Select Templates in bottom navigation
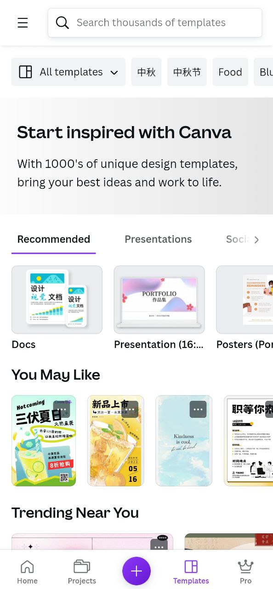Viewport: 273px width, 589px height. point(191,572)
